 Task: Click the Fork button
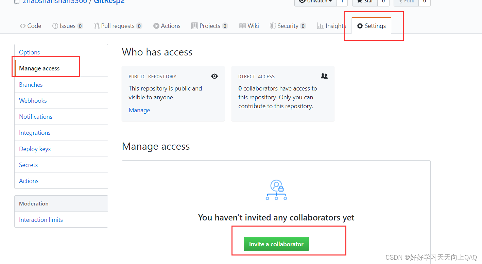tap(406, 2)
